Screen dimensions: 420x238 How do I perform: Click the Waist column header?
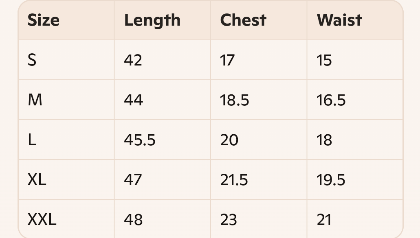339,20
